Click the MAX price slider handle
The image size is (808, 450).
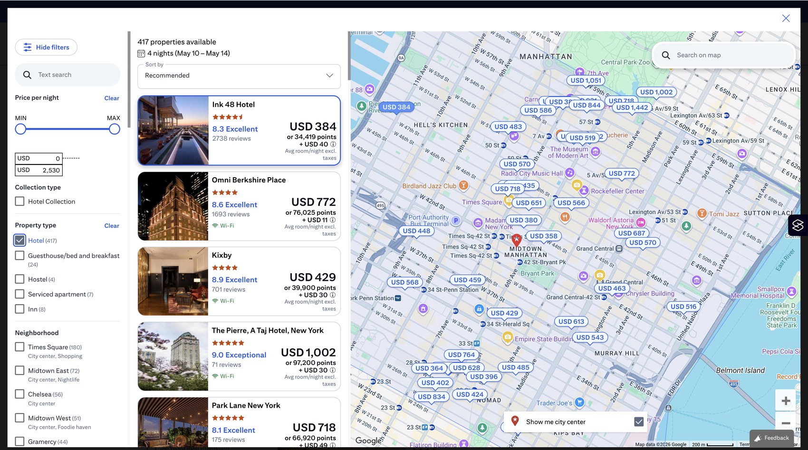[115, 129]
